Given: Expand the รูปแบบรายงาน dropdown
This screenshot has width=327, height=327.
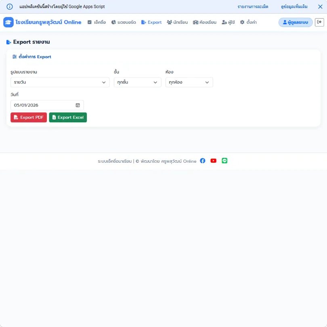Looking at the screenshot, I should (x=60, y=82).
